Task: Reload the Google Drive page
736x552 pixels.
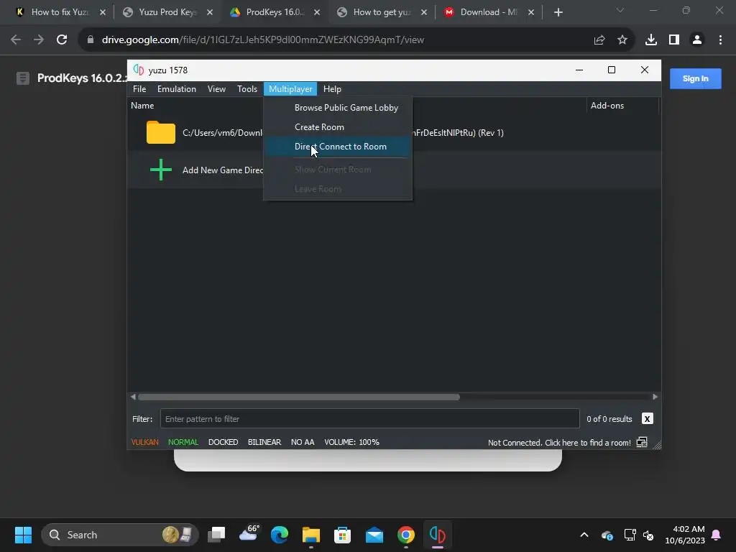Action: pyautogui.click(x=62, y=40)
